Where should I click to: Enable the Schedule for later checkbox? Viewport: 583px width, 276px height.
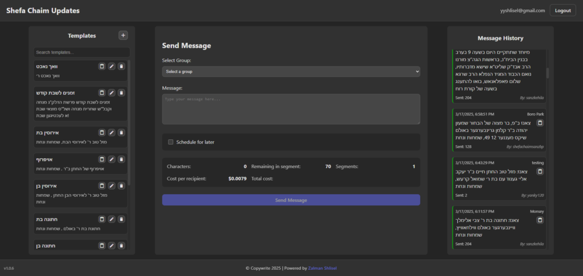[171, 142]
